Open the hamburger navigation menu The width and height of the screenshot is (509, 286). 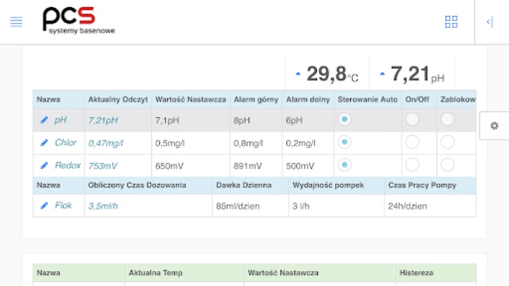(16, 21)
